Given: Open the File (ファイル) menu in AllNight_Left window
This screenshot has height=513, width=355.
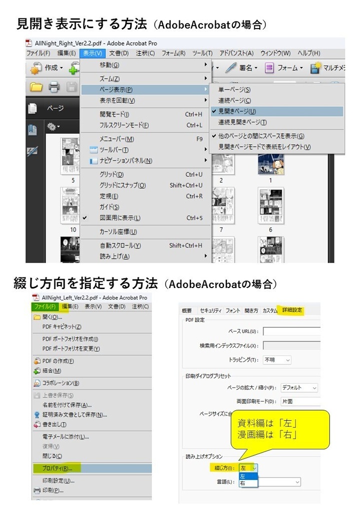Looking at the screenshot, I should coord(45,307).
